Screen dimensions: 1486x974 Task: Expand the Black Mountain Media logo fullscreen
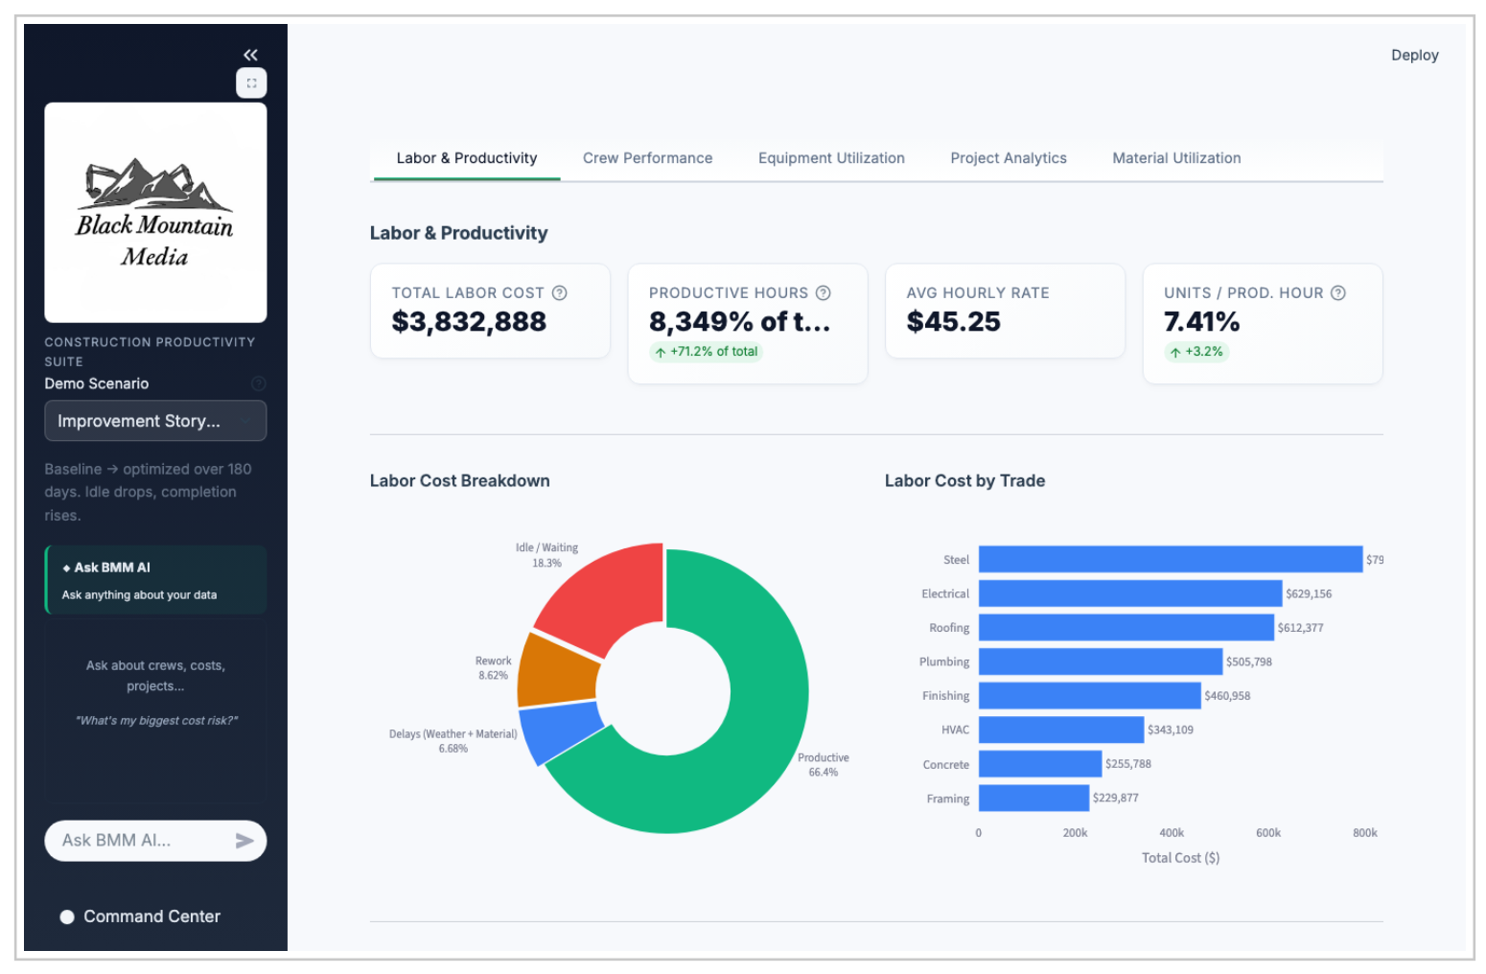pyautogui.click(x=251, y=83)
